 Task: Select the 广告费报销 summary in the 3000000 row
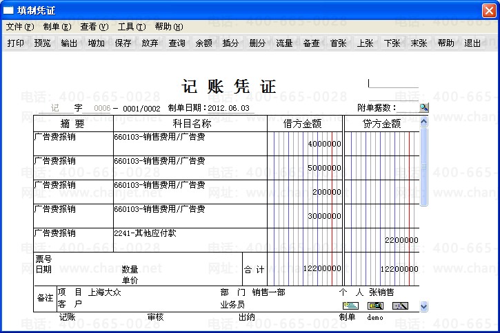pos(73,216)
